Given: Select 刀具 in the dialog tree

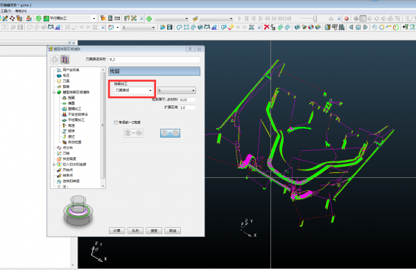Looking at the screenshot, I should (x=66, y=81).
